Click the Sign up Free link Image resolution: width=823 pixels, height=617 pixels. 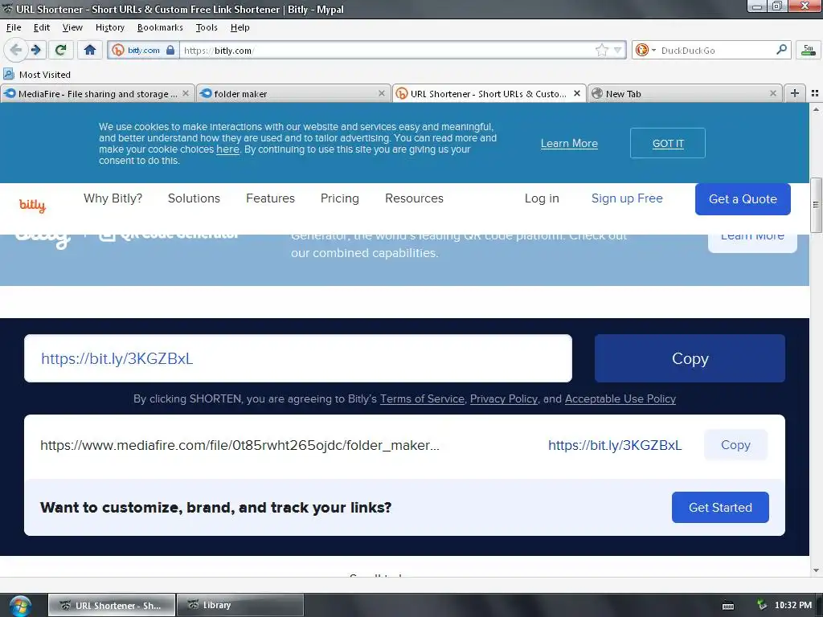click(627, 198)
